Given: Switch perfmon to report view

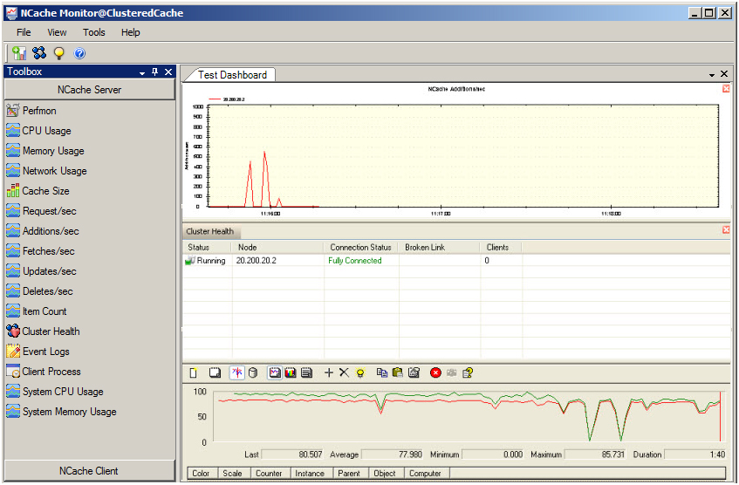Looking at the screenshot, I should (306, 373).
